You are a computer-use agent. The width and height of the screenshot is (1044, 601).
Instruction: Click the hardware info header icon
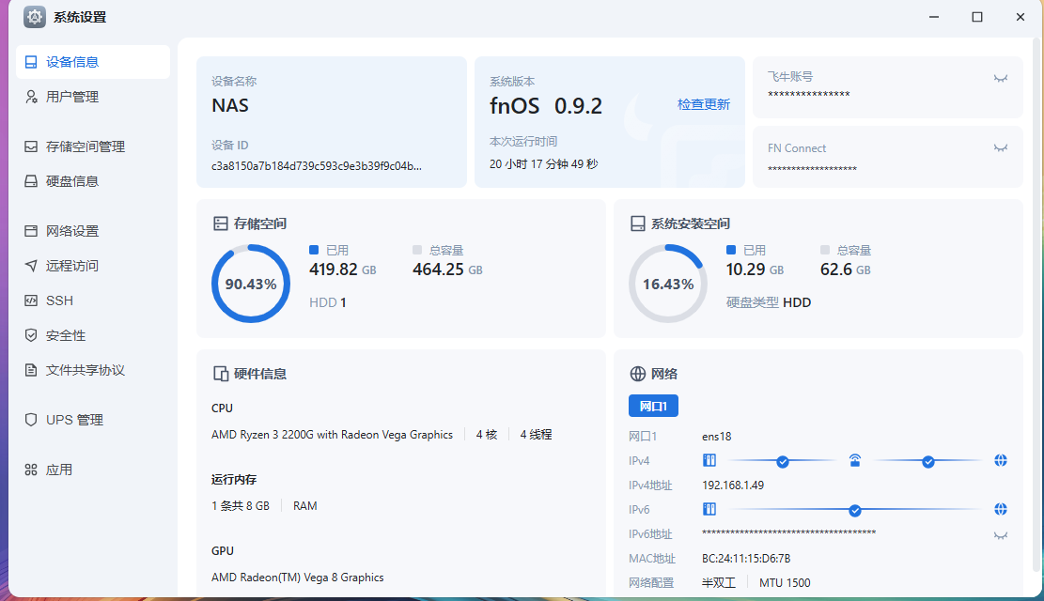click(x=221, y=374)
